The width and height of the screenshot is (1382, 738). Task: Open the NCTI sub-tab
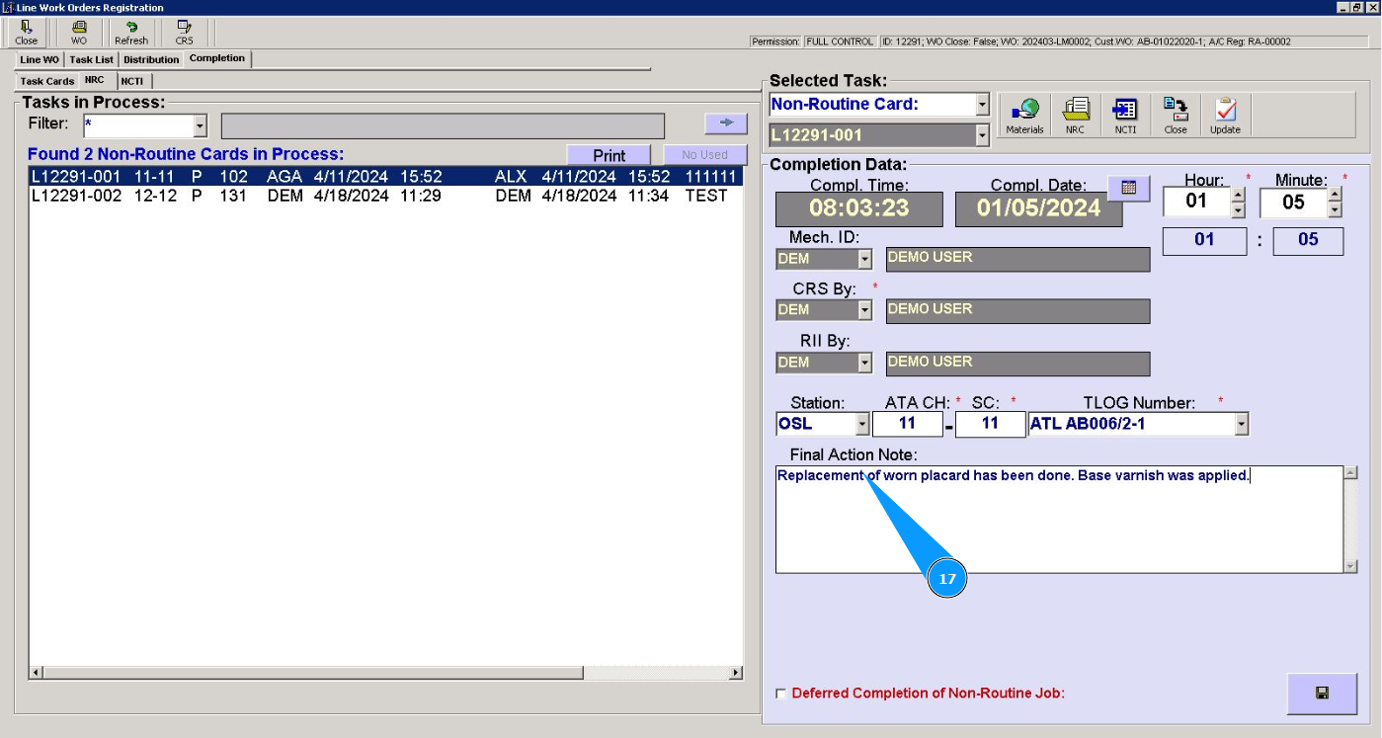tap(132, 81)
